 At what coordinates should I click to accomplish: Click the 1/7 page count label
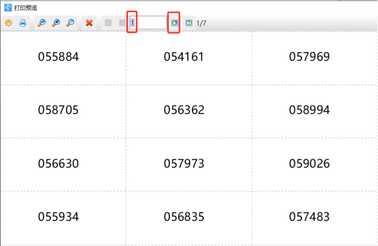click(x=201, y=23)
